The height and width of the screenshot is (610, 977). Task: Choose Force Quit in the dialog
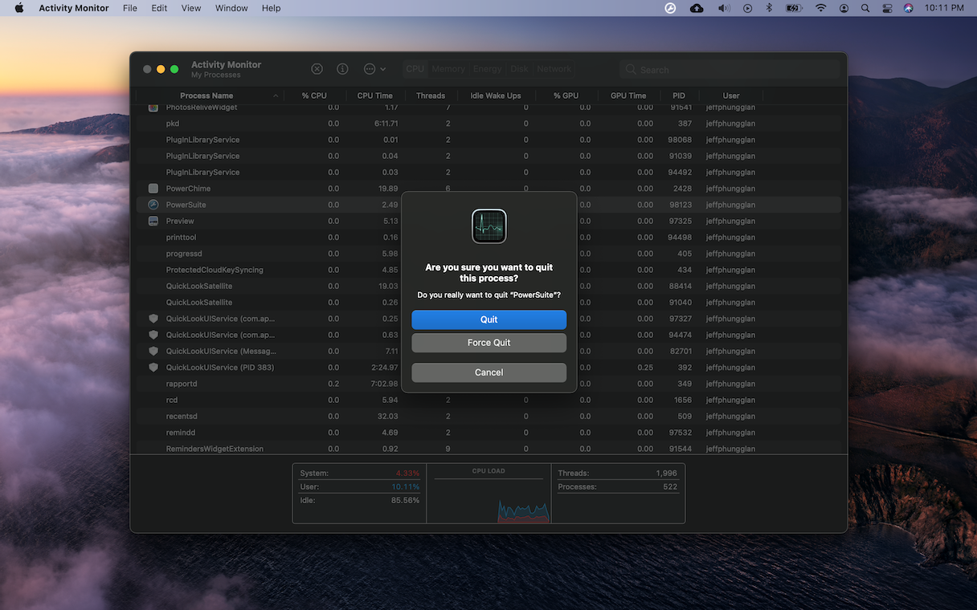coord(489,343)
